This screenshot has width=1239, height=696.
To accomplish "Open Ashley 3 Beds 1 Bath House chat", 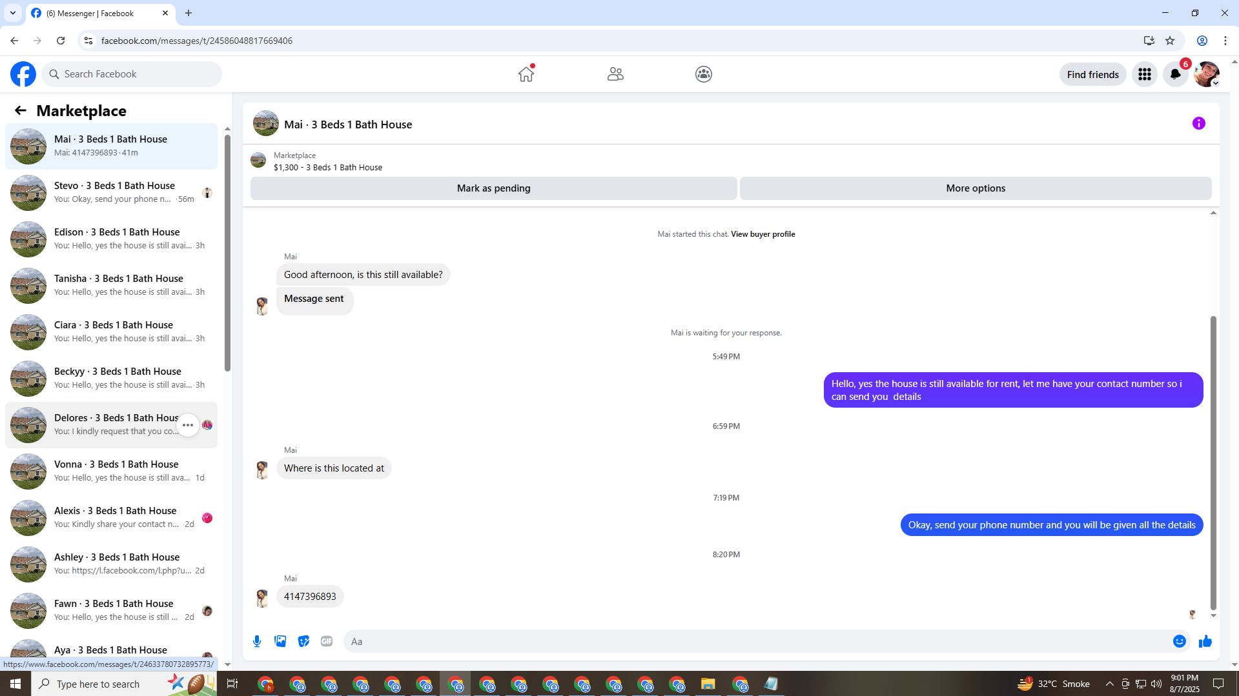I will (x=111, y=564).
